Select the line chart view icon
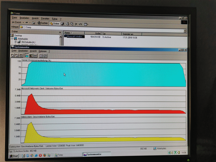This screenshot has height=162, width=216. click(x=27, y=56)
